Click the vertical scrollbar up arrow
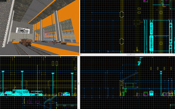 pos(78,57)
